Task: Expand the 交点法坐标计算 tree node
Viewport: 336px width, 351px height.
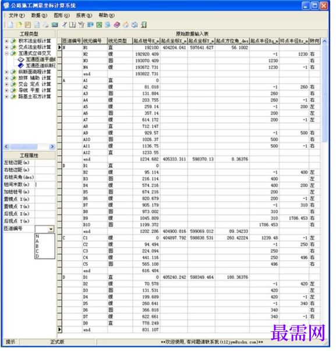Action: click(6, 47)
